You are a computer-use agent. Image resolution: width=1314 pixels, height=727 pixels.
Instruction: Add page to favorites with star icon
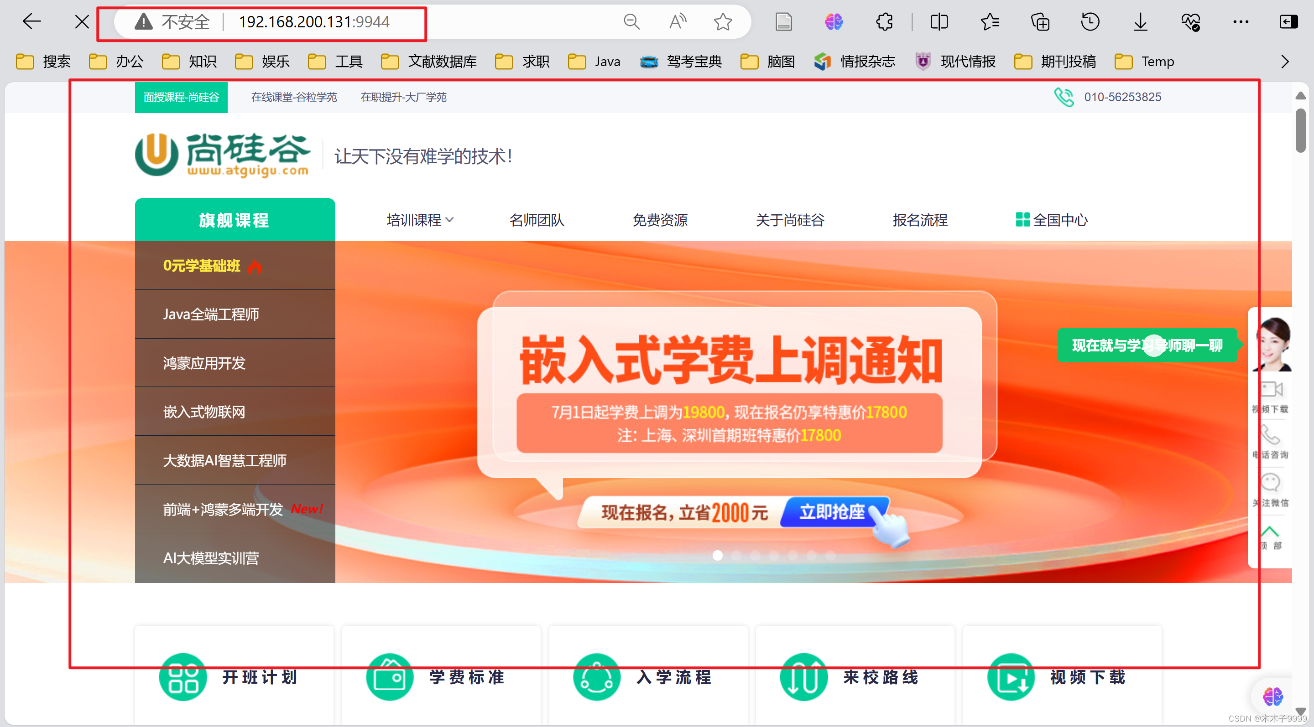(723, 21)
